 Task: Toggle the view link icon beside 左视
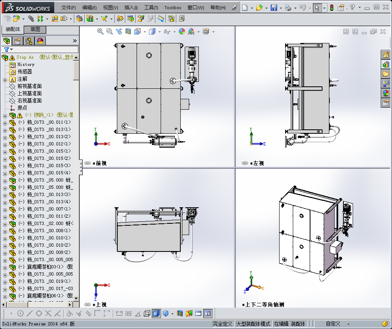[x=245, y=163]
